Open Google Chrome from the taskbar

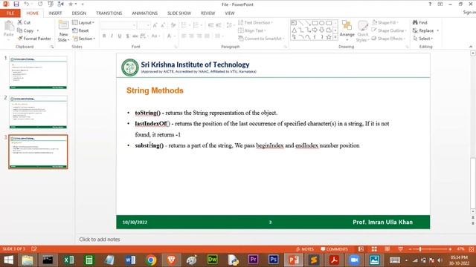click(x=151, y=260)
